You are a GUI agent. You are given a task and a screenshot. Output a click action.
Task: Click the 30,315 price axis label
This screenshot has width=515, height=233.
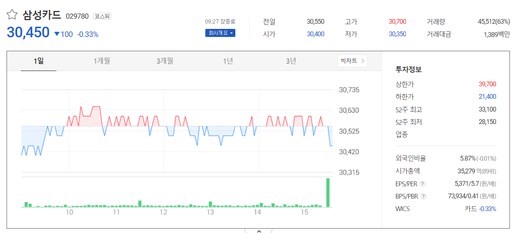pyautogui.click(x=349, y=173)
